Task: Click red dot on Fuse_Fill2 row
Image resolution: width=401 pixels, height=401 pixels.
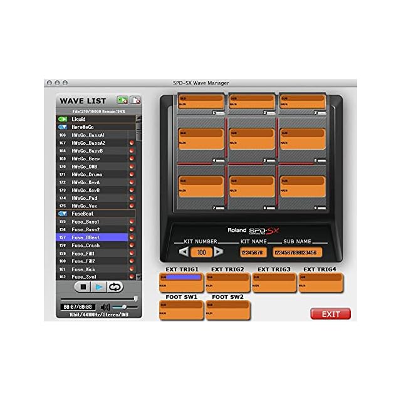Action: (x=132, y=261)
